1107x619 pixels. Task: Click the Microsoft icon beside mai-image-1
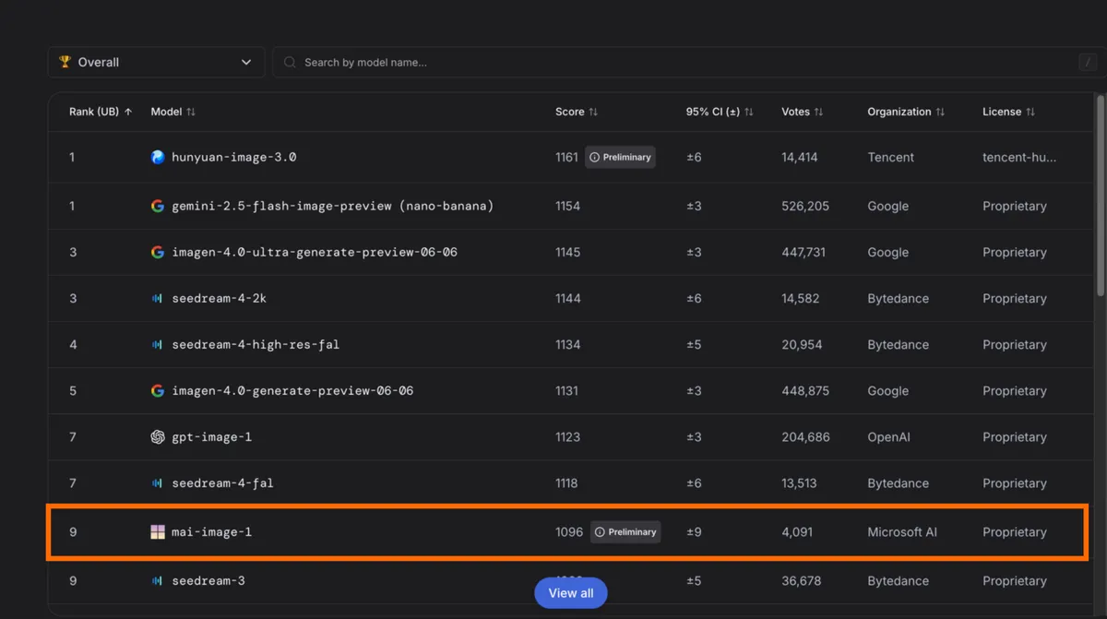pos(158,532)
